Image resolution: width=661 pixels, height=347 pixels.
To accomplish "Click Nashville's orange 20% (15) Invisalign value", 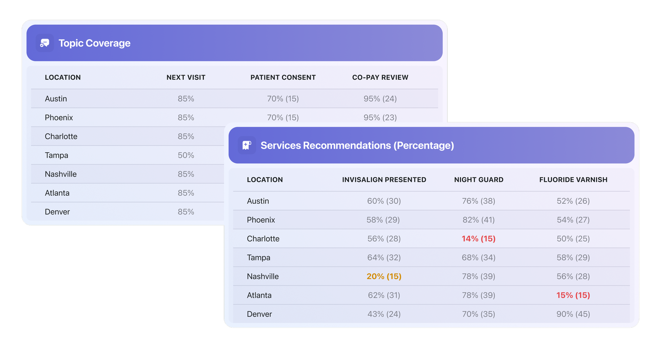I will pyautogui.click(x=384, y=276).
